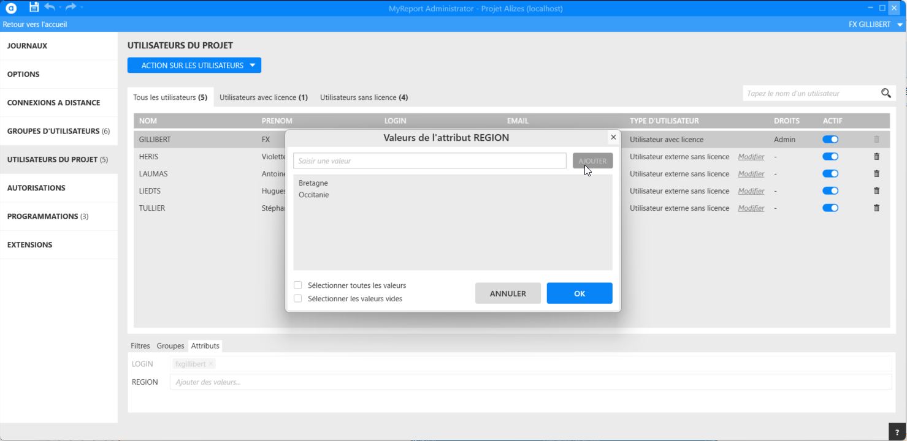Click the search magnifier icon
The height and width of the screenshot is (441, 907).
tap(886, 93)
